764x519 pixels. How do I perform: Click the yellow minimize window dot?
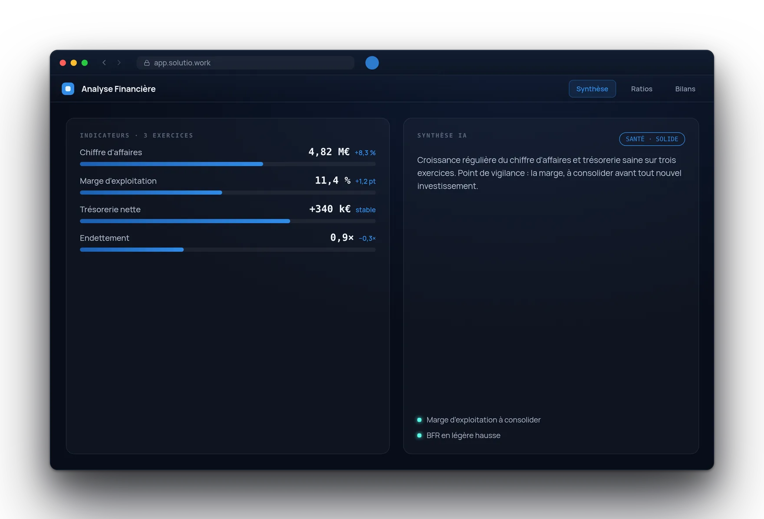point(74,63)
